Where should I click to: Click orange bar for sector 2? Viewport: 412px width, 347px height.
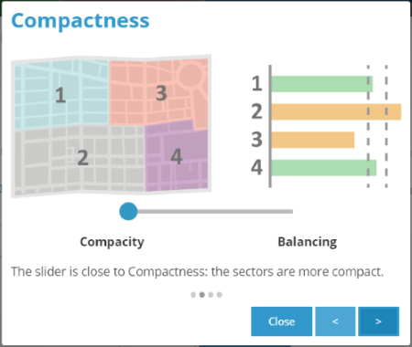(336, 111)
